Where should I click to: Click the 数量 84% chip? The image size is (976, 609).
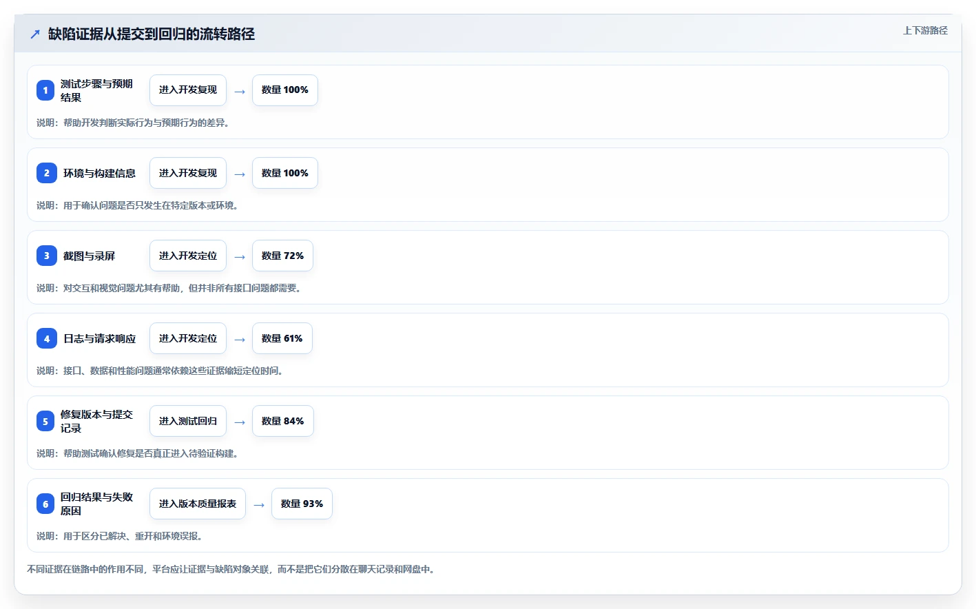point(283,421)
